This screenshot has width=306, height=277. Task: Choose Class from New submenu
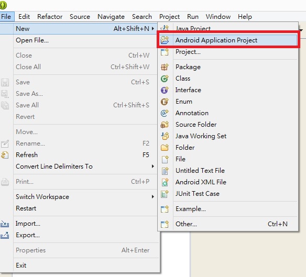click(x=228, y=79)
